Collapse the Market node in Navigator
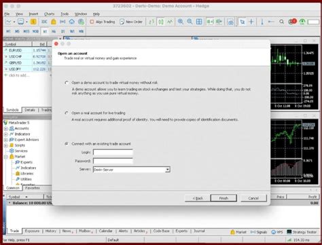322x245 pixels. point(6,157)
